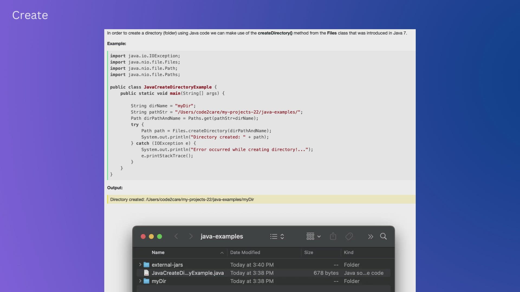Sort by the Date Modified column header
The image size is (520, 292).
(245, 253)
